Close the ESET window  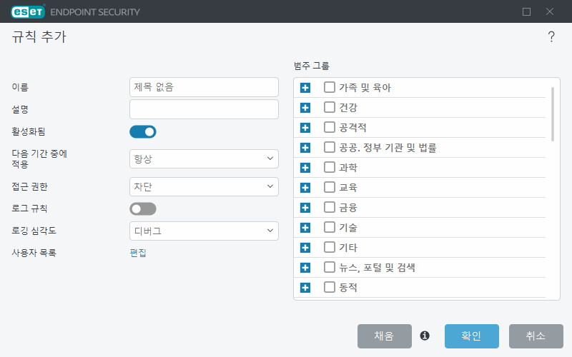point(550,11)
